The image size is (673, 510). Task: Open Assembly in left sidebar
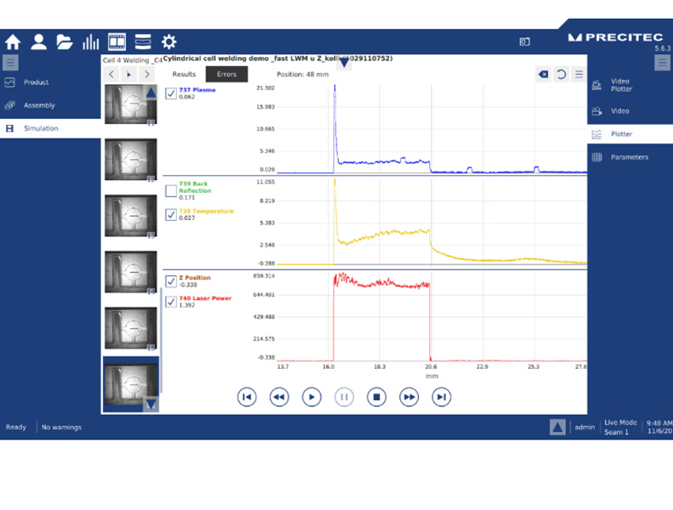[39, 105]
